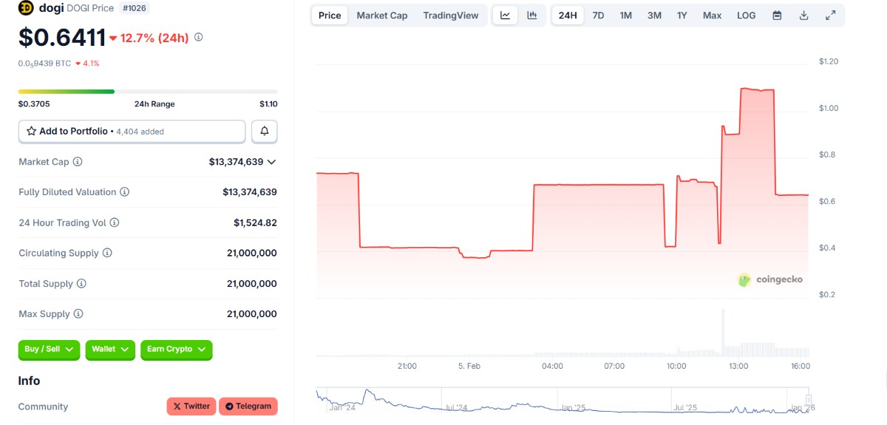Select the TradingView chart tab
Screen dimensions: 887x425
[451, 16]
